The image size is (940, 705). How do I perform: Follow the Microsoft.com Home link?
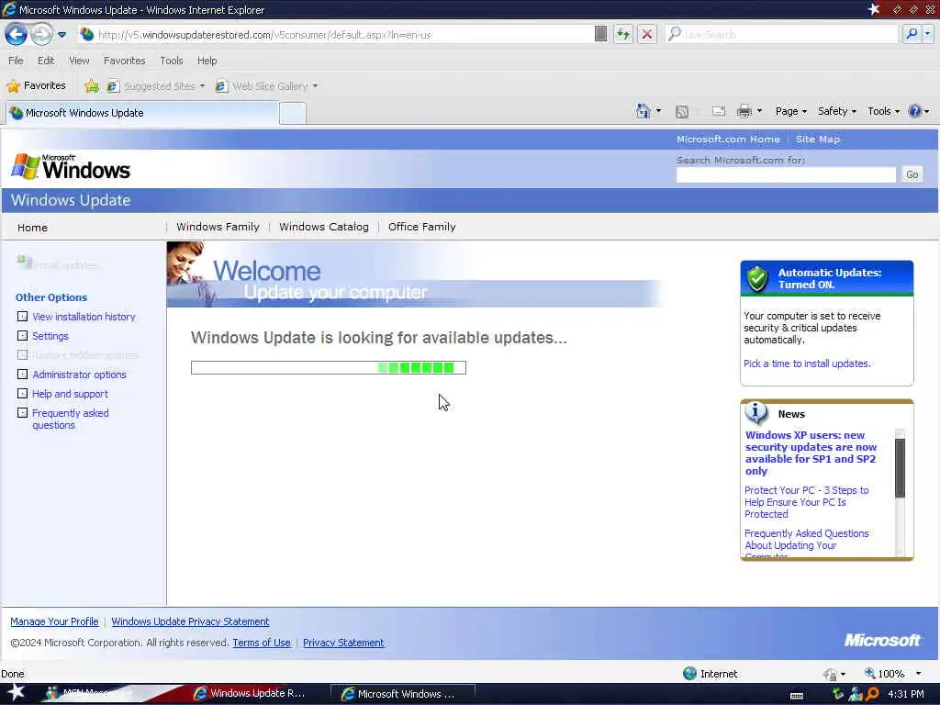(x=728, y=140)
